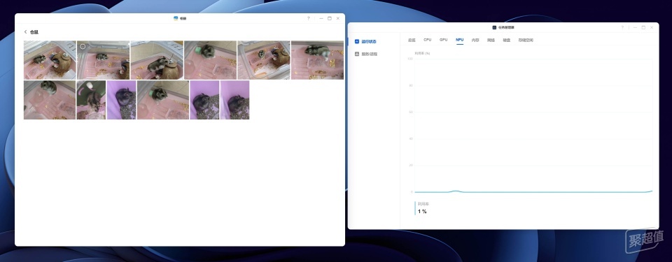The image size is (672, 262).
Task: Minimize the photo album window
Action: pyautogui.click(x=321, y=18)
